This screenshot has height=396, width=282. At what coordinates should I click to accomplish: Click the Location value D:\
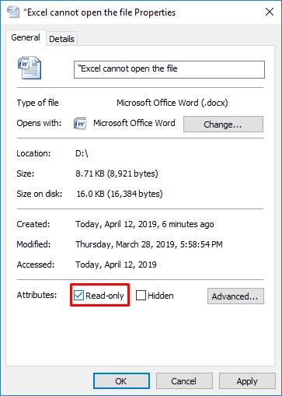pos(82,153)
